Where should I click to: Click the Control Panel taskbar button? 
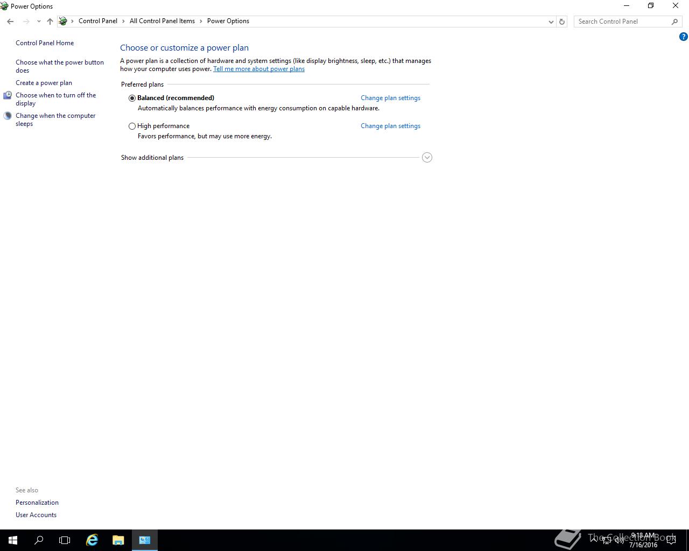click(145, 540)
